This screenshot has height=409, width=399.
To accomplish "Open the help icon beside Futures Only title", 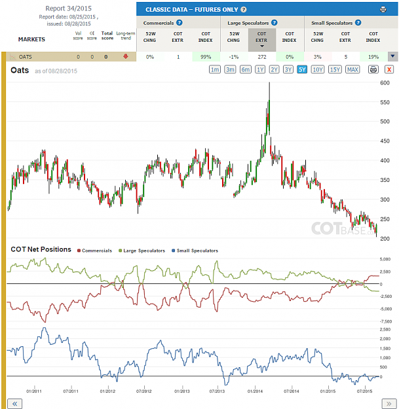I will tap(243, 10).
